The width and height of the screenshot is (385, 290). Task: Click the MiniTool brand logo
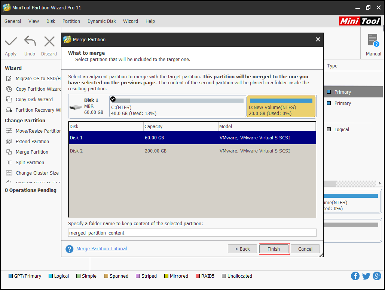tap(360, 21)
